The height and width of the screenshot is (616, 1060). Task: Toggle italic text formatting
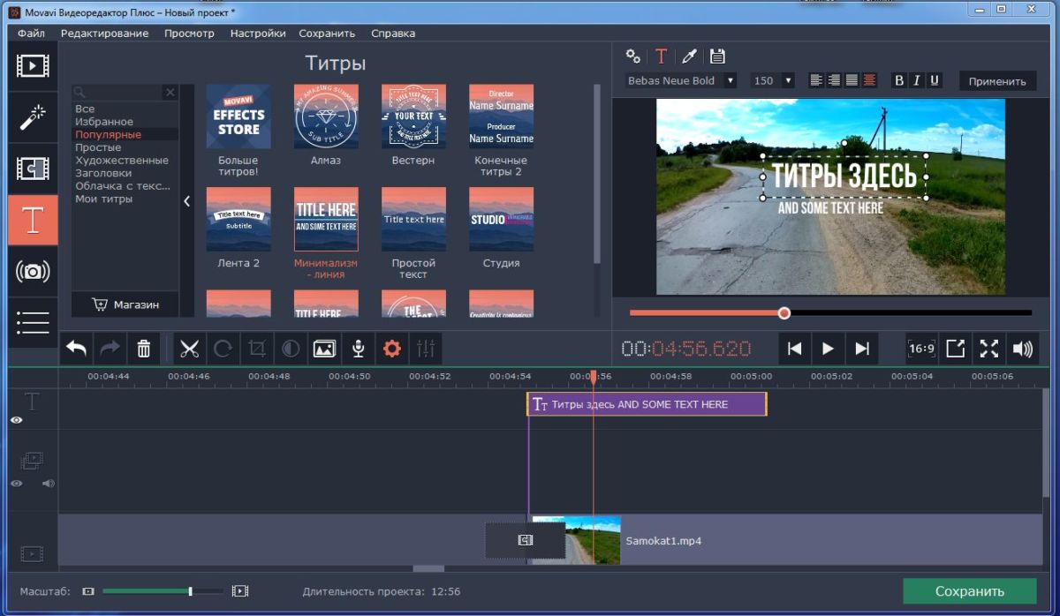point(917,80)
